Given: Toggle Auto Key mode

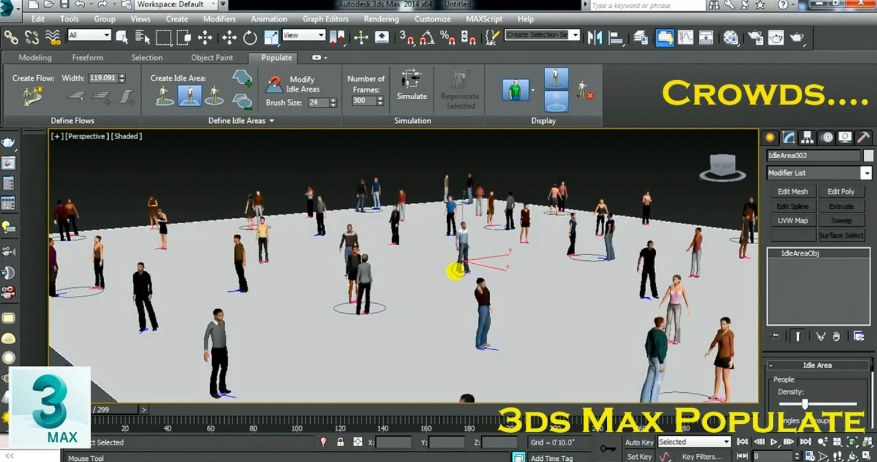Looking at the screenshot, I should 639,442.
